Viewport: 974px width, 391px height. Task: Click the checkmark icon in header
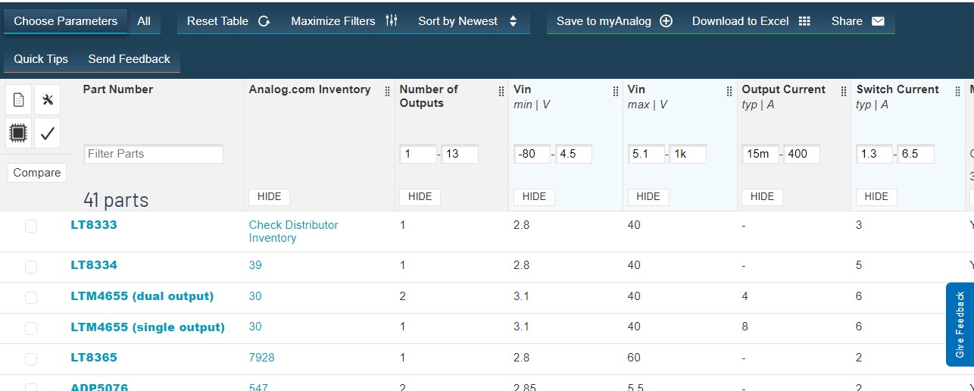(x=47, y=133)
